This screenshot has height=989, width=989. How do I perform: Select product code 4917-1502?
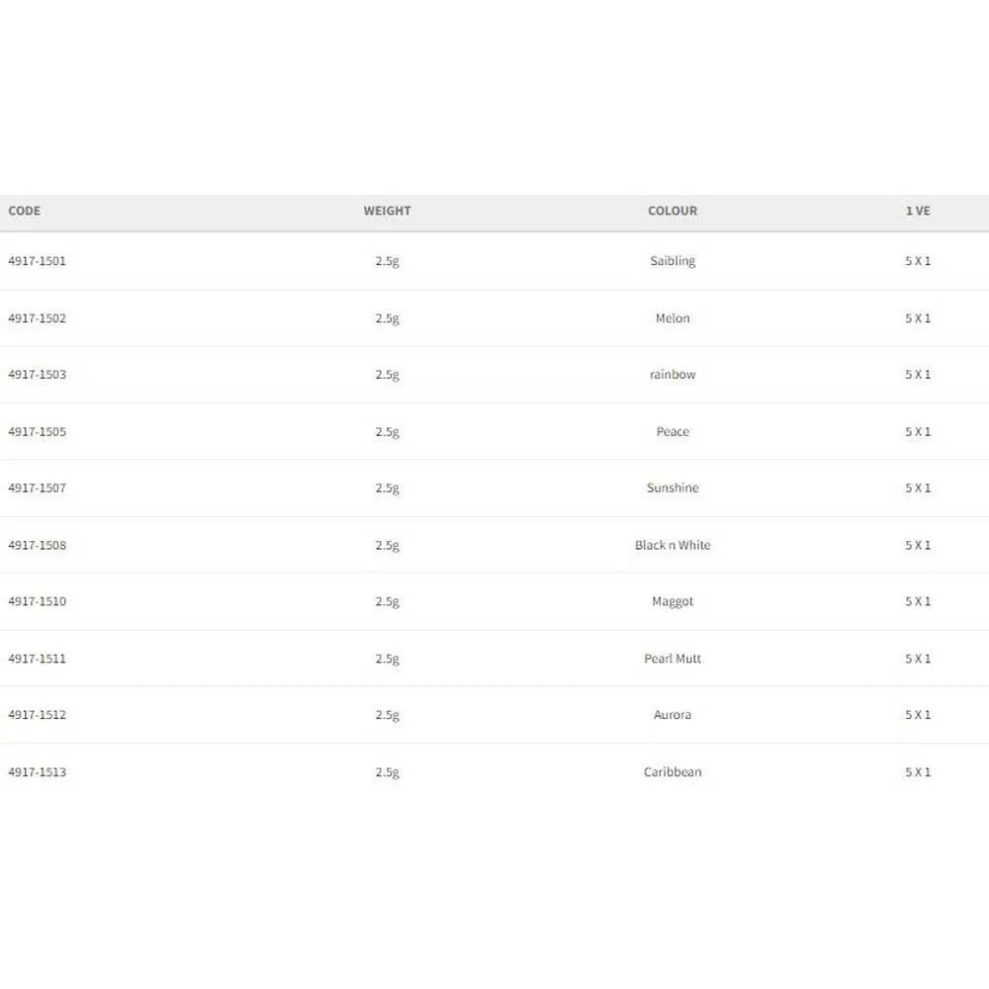click(x=38, y=318)
